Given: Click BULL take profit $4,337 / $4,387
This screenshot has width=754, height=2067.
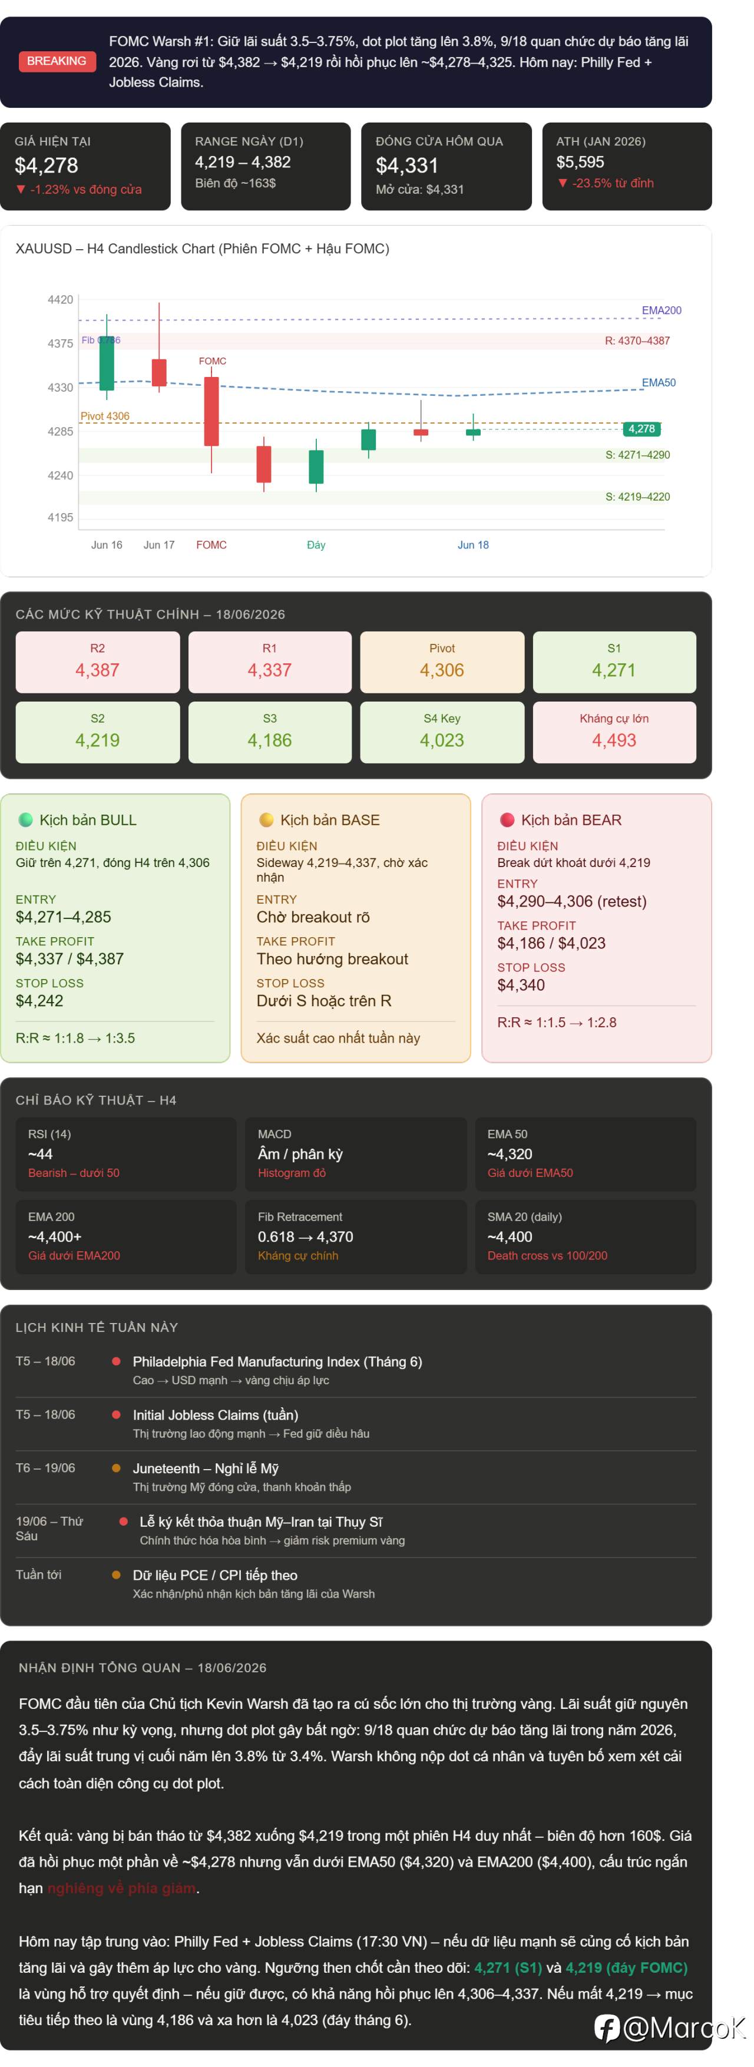Looking at the screenshot, I should pos(70,959).
